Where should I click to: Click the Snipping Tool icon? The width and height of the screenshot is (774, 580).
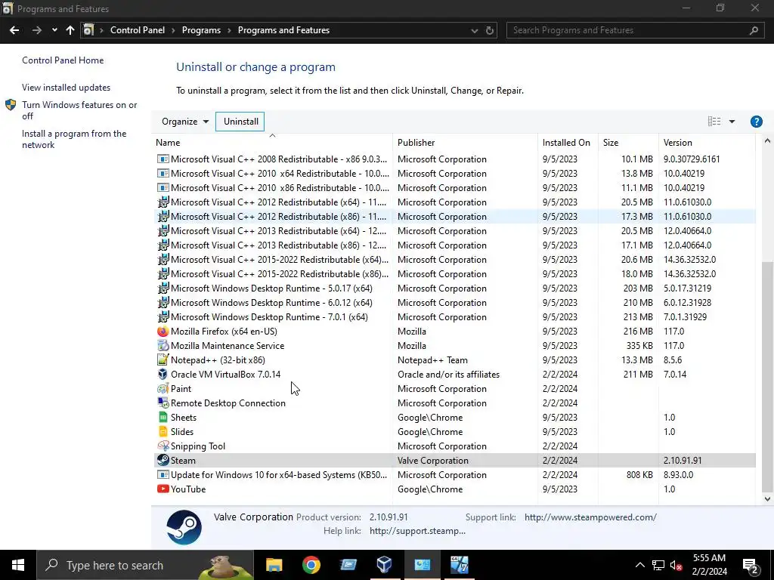tap(163, 446)
